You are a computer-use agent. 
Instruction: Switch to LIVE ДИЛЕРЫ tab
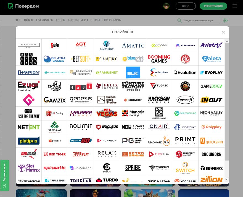[x=44, y=20]
